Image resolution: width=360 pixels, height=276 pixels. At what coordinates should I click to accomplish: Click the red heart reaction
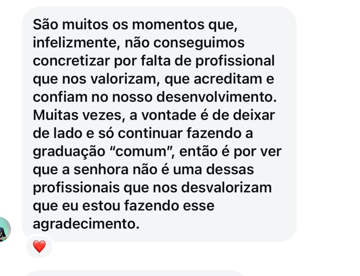[39, 246]
